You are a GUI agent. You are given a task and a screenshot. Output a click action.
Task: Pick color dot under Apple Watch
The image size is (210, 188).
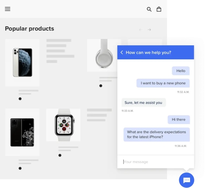pos(60,155)
